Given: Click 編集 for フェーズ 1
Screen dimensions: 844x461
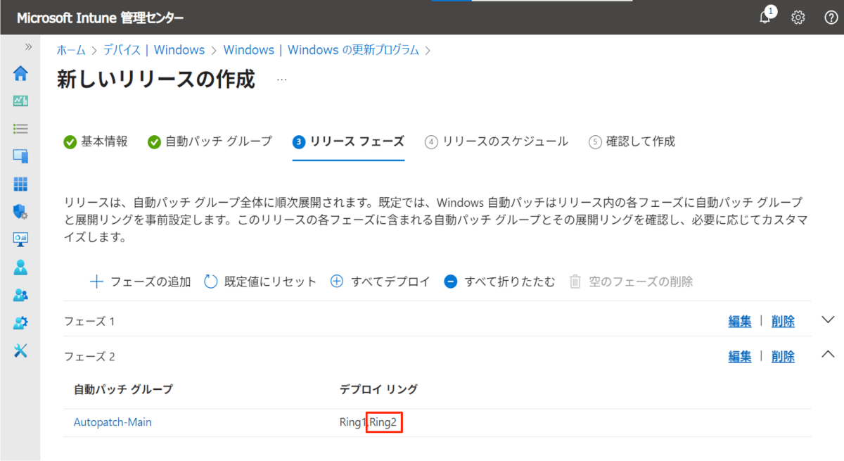Looking at the screenshot, I should pos(740,321).
